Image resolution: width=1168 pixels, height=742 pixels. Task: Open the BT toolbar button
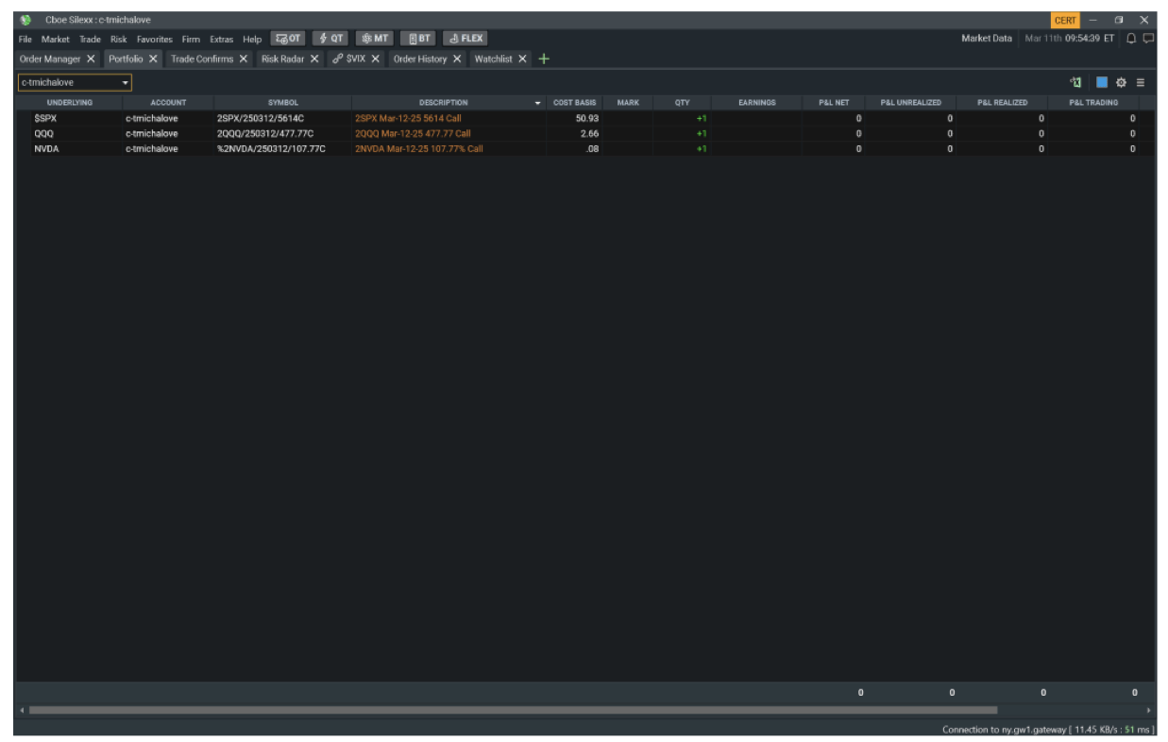coord(418,39)
